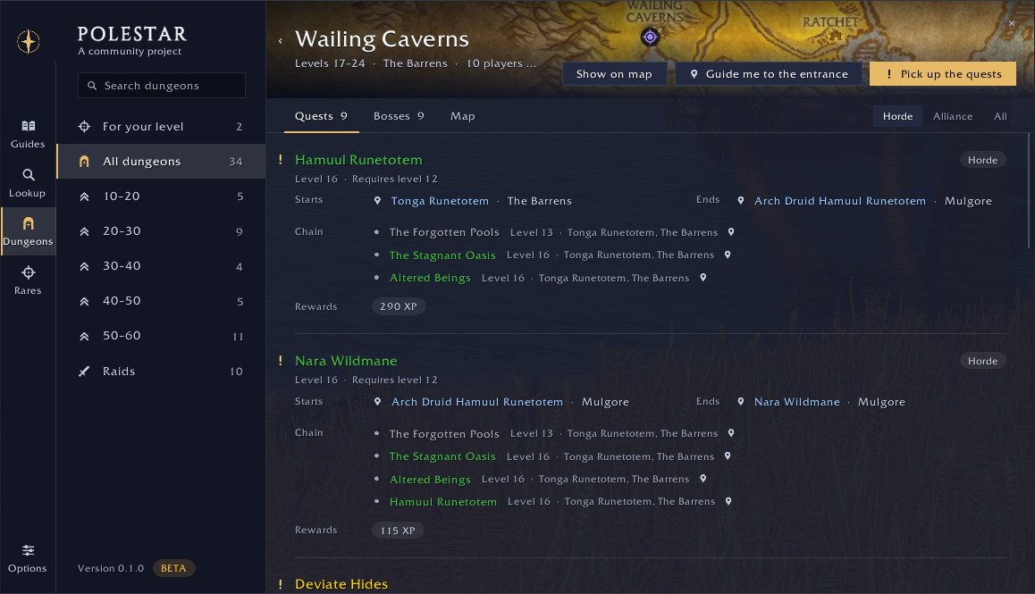Click pin after first quest's Altered Beings row
1035x594 pixels.
[703, 278]
